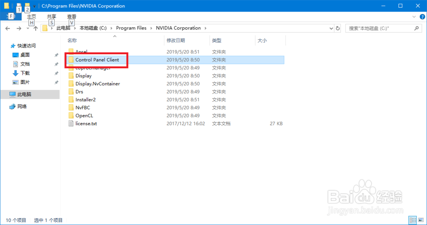
Task: Click the NvFBC folder icon
Action: point(71,108)
